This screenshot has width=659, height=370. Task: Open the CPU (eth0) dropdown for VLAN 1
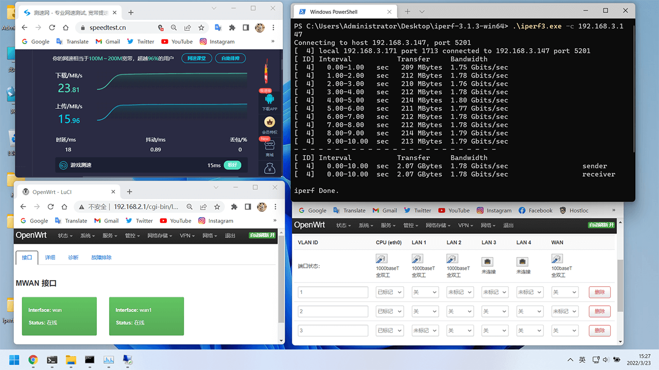pyautogui.click(x=390, y=292)
